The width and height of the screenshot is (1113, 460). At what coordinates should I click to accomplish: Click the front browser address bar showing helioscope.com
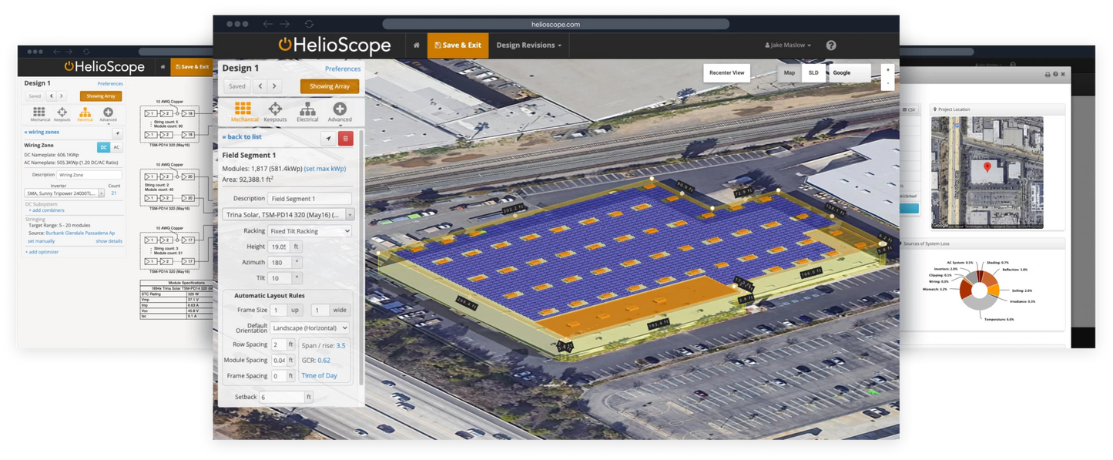[x=555, y=24]
